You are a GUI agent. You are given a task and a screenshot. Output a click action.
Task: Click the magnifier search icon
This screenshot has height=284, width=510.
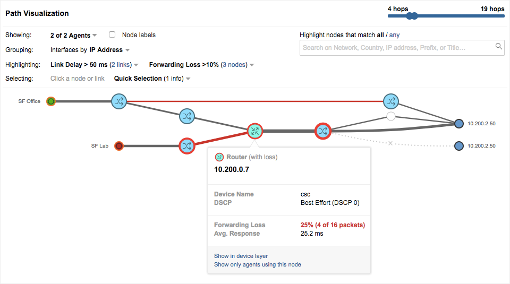(499, 47)
